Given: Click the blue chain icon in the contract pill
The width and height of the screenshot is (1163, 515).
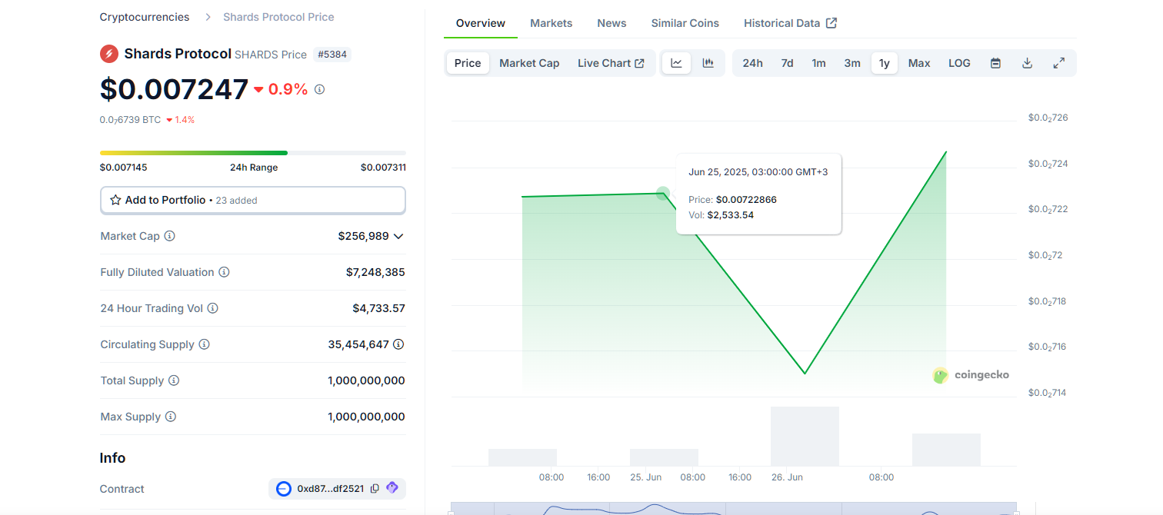Looking at the screenshot, I should pyautogui.click(x=284, y=489).
